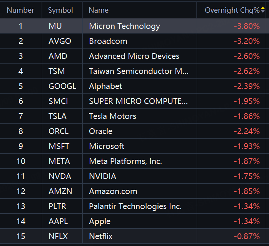Select the MU ticker symbol
The width and height of the screenshot is (269, 246).
(55, 26)
